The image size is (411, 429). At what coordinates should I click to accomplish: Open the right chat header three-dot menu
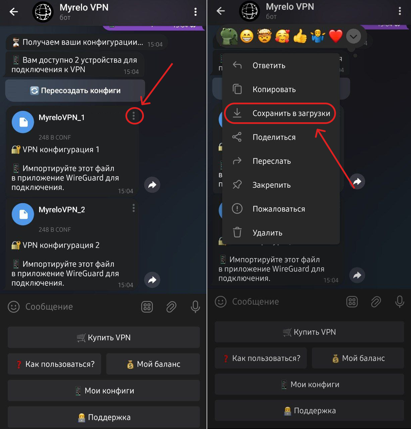(400, 11)
